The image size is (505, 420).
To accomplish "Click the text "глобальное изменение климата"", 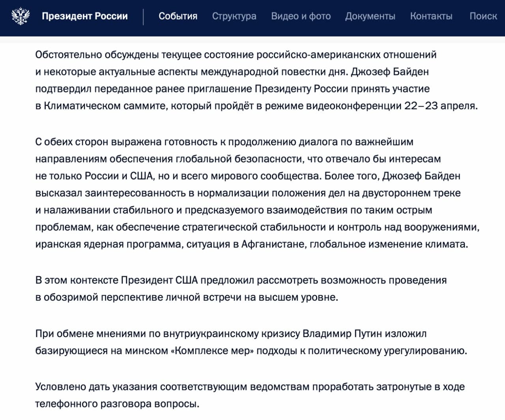I will (x=388, y=244).
